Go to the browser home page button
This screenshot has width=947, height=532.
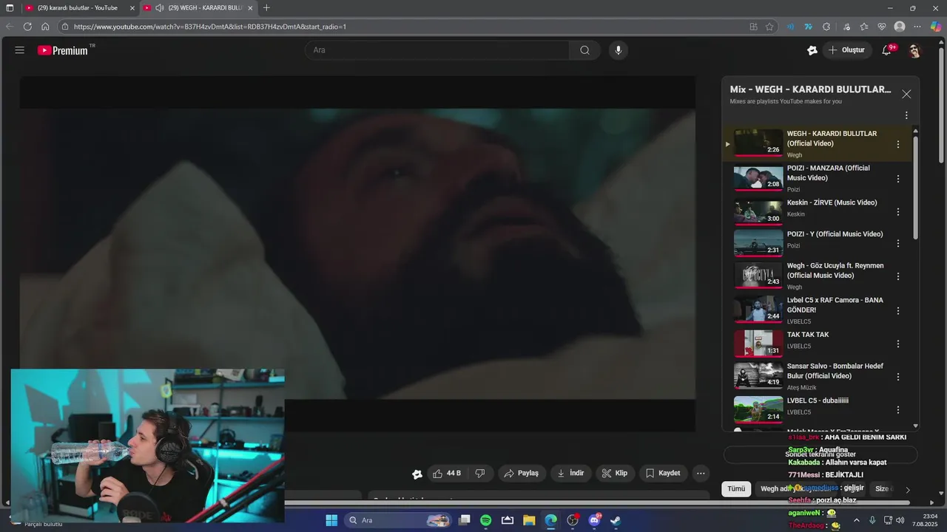[x=45, y=27]
